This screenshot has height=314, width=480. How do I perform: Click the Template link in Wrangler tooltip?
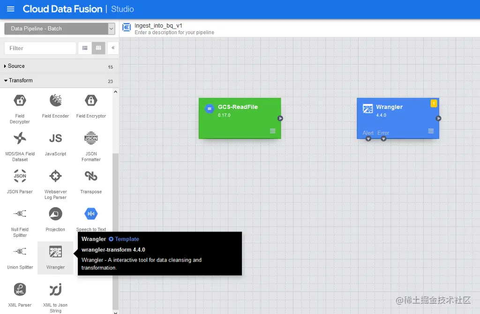tap(124, 239)
